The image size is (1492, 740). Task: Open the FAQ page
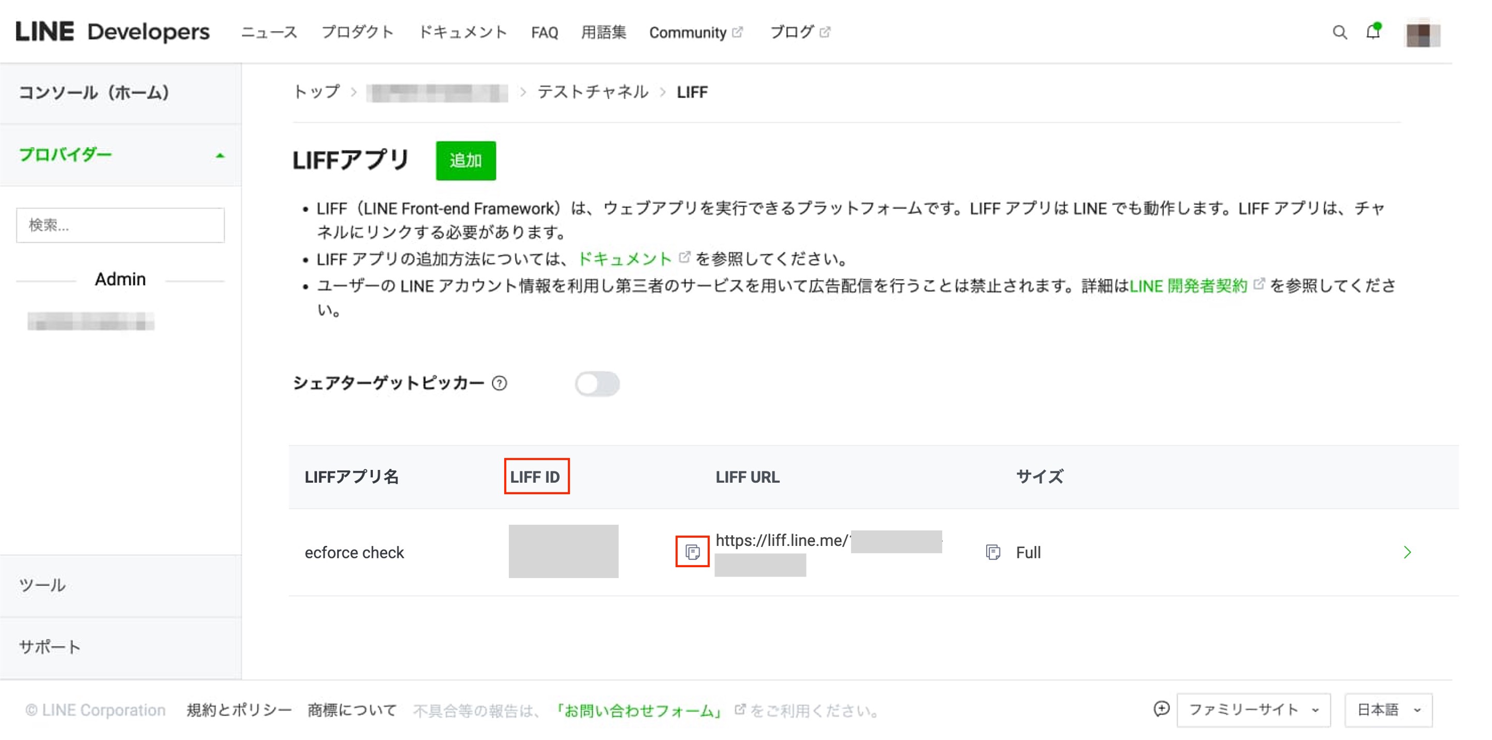[x=545, y=33]
